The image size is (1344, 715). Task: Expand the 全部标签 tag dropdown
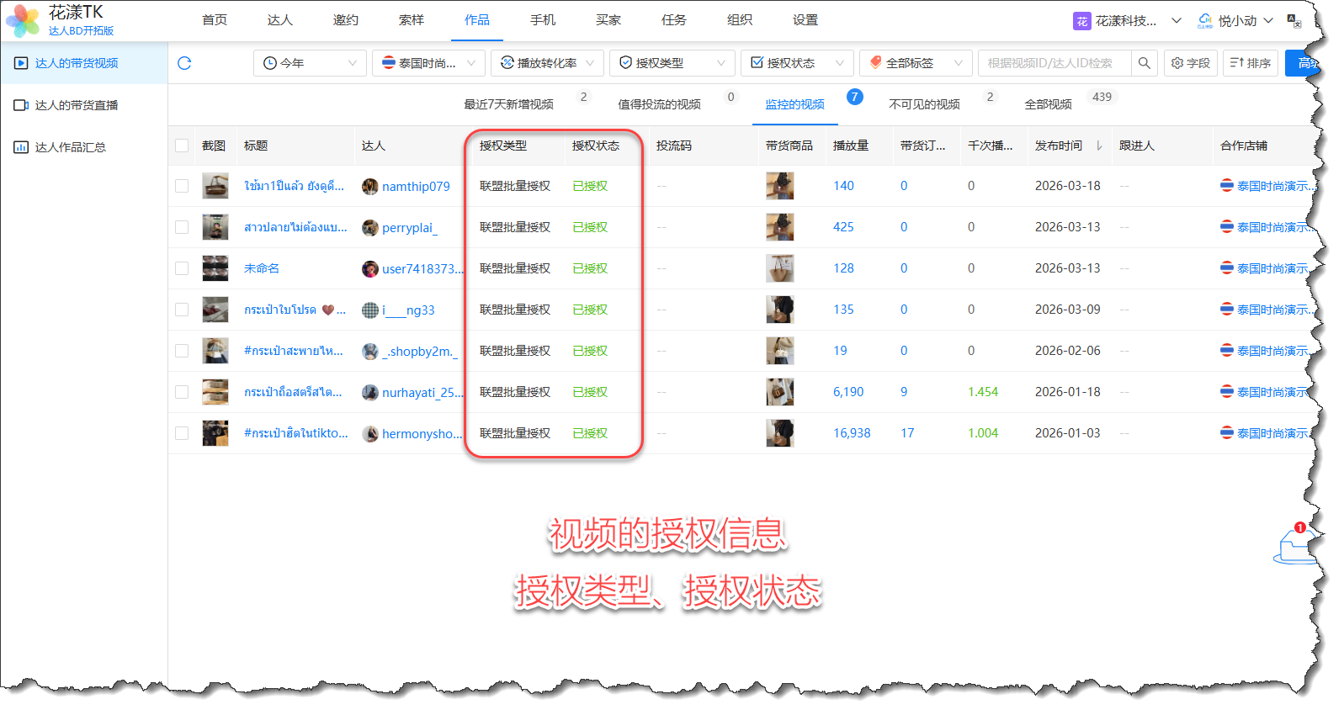coord(916,63)
